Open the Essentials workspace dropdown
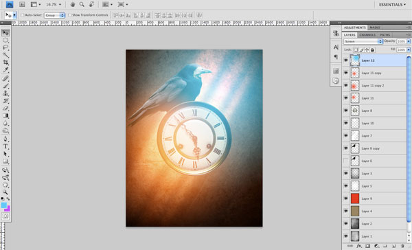The width and height of the screenshot is (412, 250). click(x=392, y=5)
